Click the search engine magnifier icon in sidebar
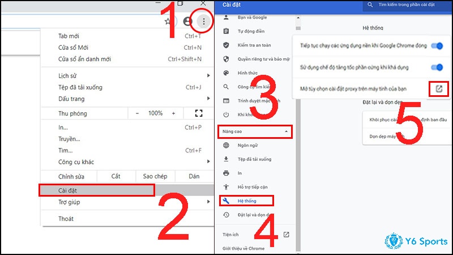The image size is (453, 255). 226,87
